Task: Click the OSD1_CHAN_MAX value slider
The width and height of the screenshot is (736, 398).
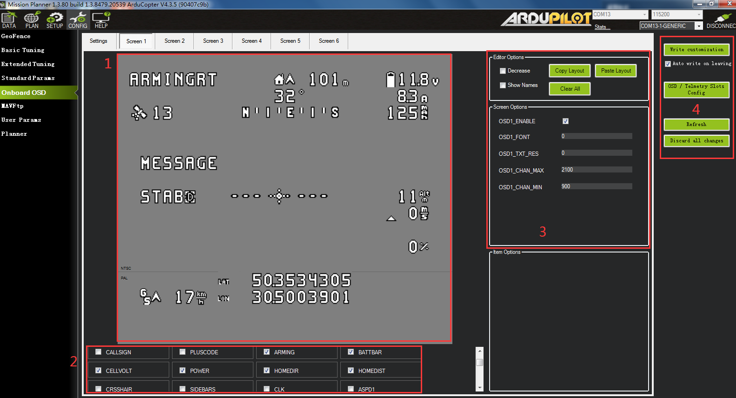Action: pyautogui.click(x=597, y=170)
